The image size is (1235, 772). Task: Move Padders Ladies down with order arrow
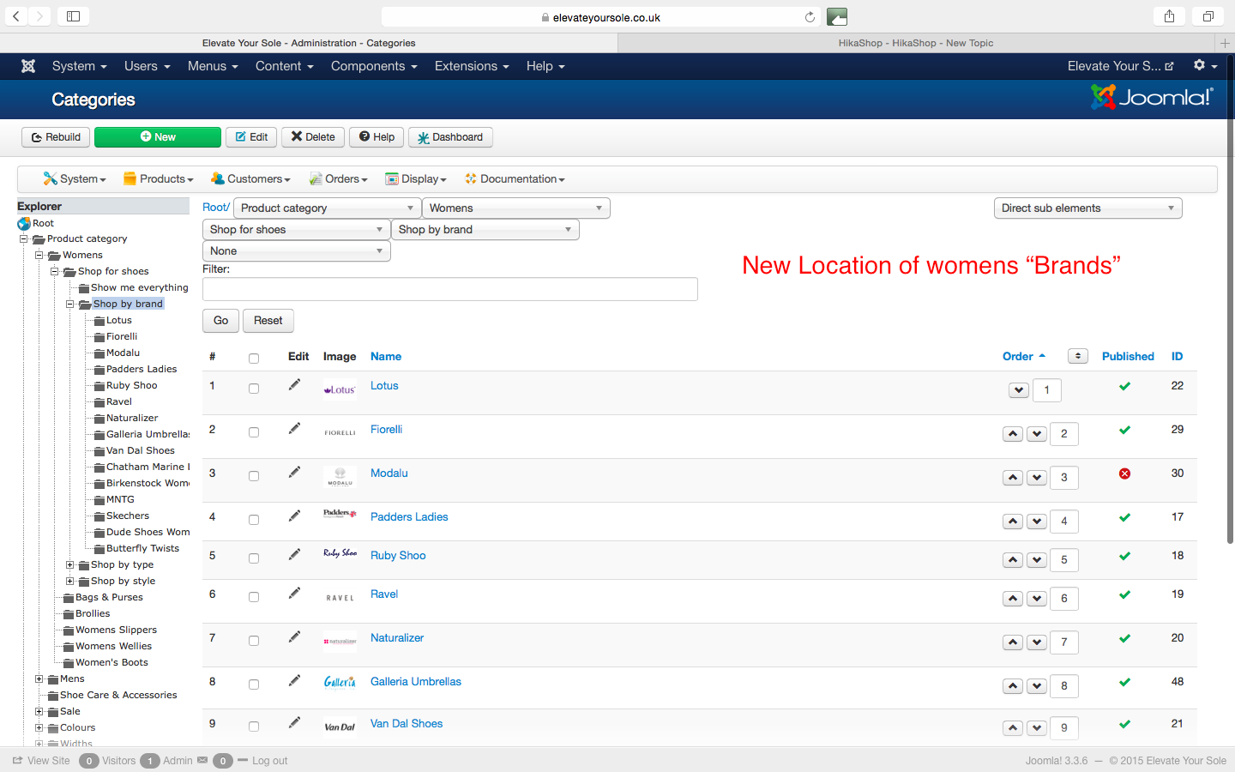coord(1037,522)
